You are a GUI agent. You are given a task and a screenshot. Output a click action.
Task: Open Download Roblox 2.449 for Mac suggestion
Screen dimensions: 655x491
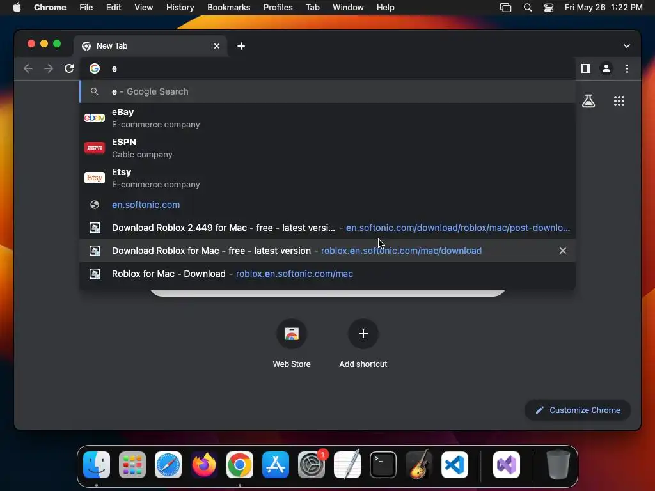coord(327,228)
